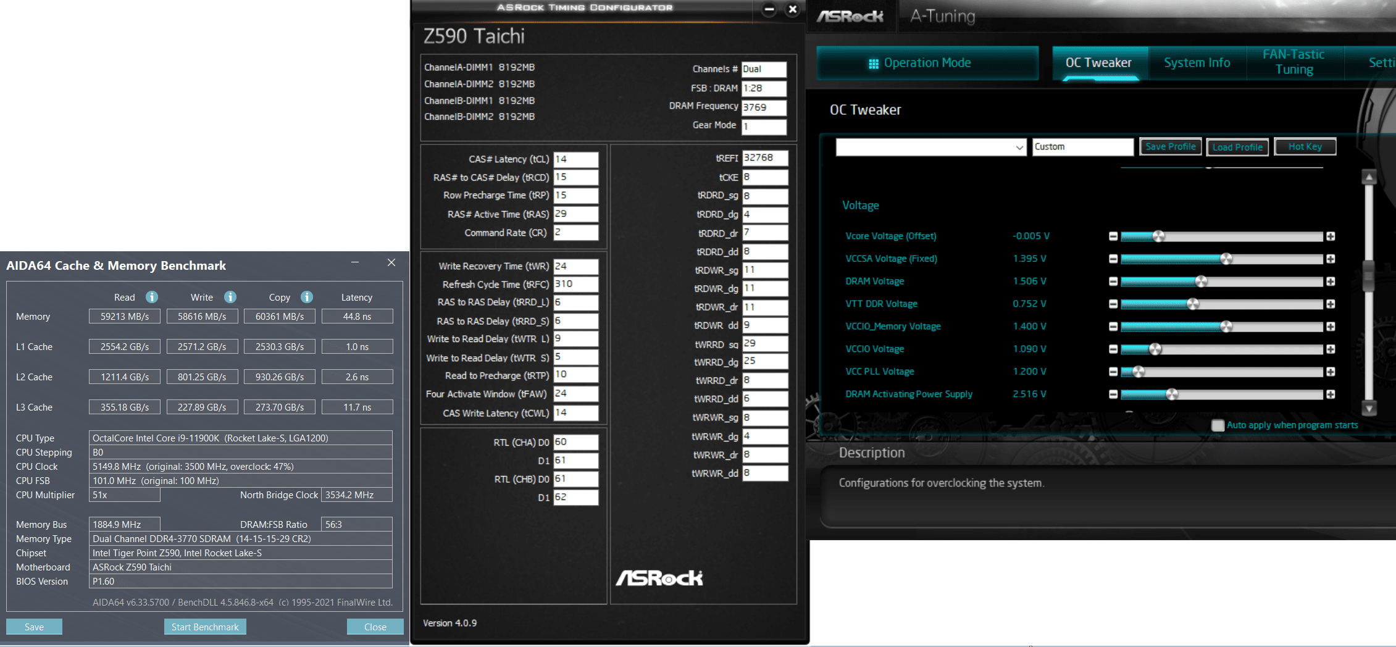Click OC Tweaker scrollbar down arrow

1369,408
